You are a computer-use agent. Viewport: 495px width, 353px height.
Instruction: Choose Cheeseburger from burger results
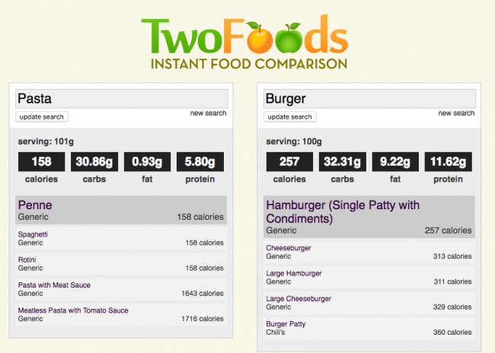(x=289, y=248)
